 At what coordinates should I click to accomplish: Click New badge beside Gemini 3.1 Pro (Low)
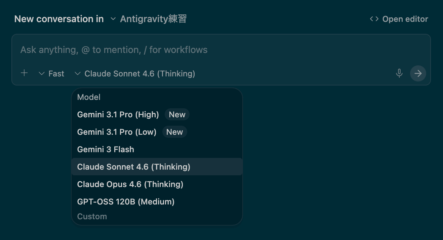coord(174,132)
